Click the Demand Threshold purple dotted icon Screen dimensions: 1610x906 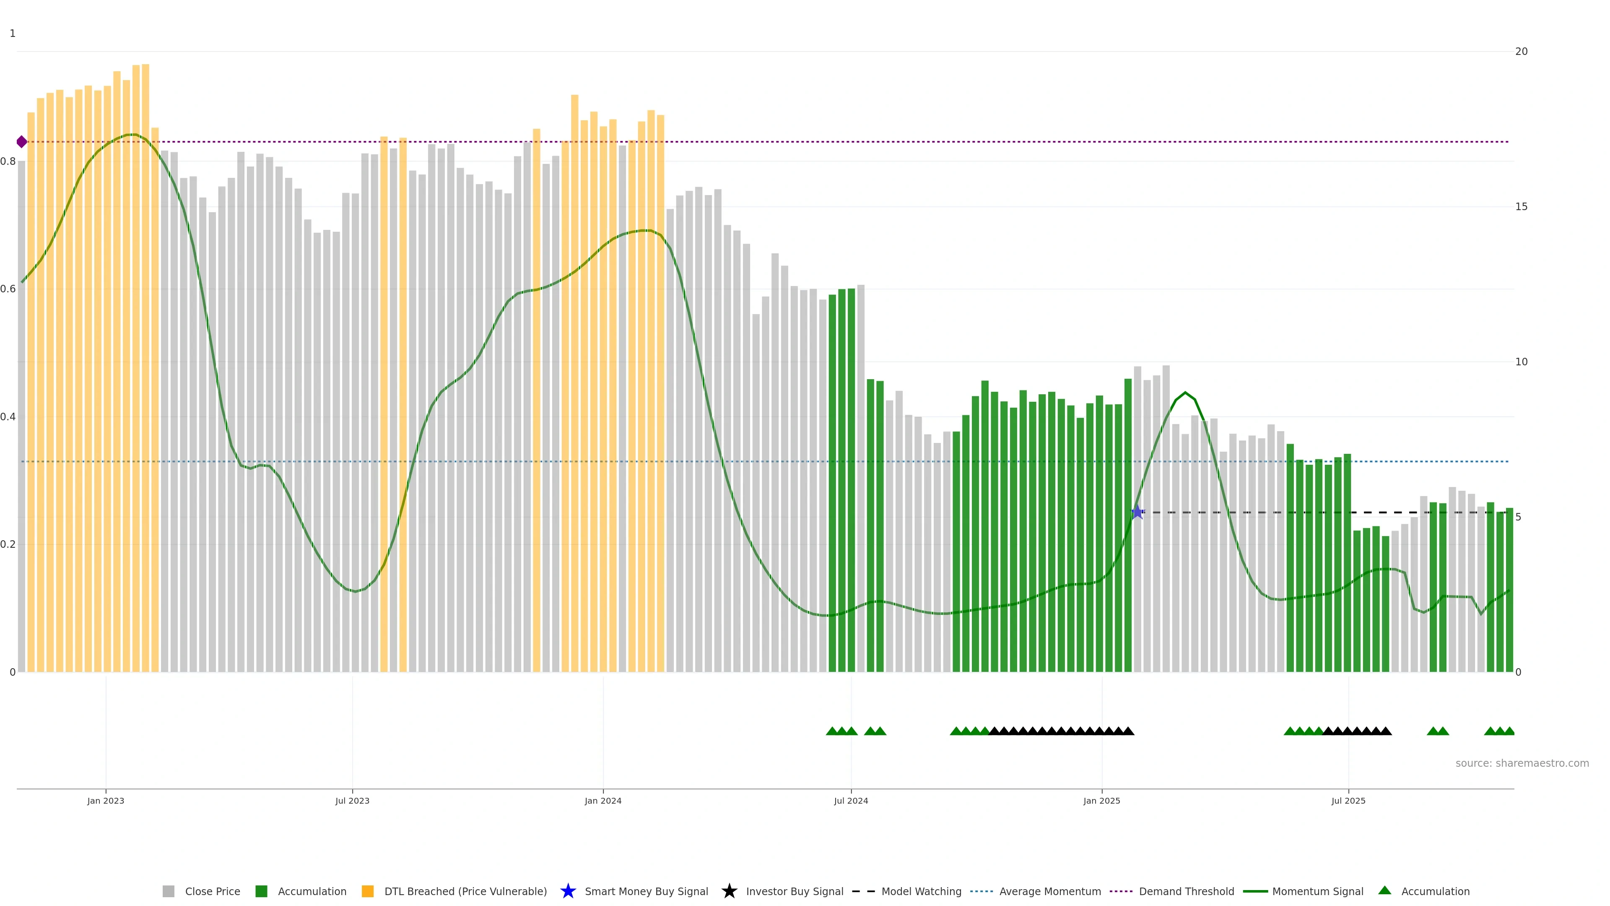pos(1121,891)
